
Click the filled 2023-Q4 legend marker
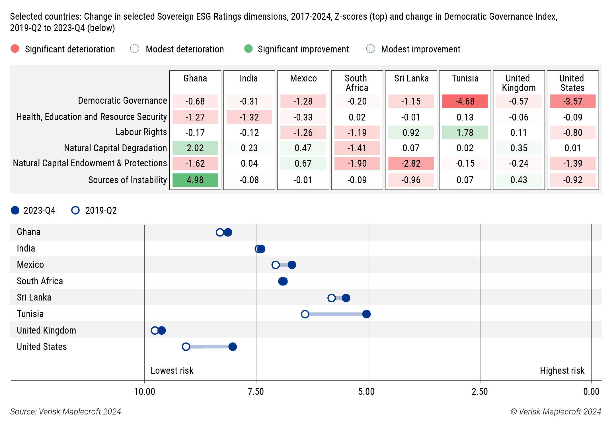pyautogui.click(x=15, y=210)
